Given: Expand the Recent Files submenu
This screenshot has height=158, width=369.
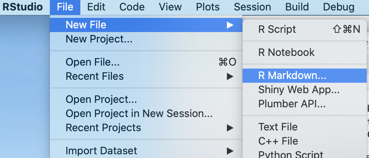Looking at the screenshot, I should point(94,76).
